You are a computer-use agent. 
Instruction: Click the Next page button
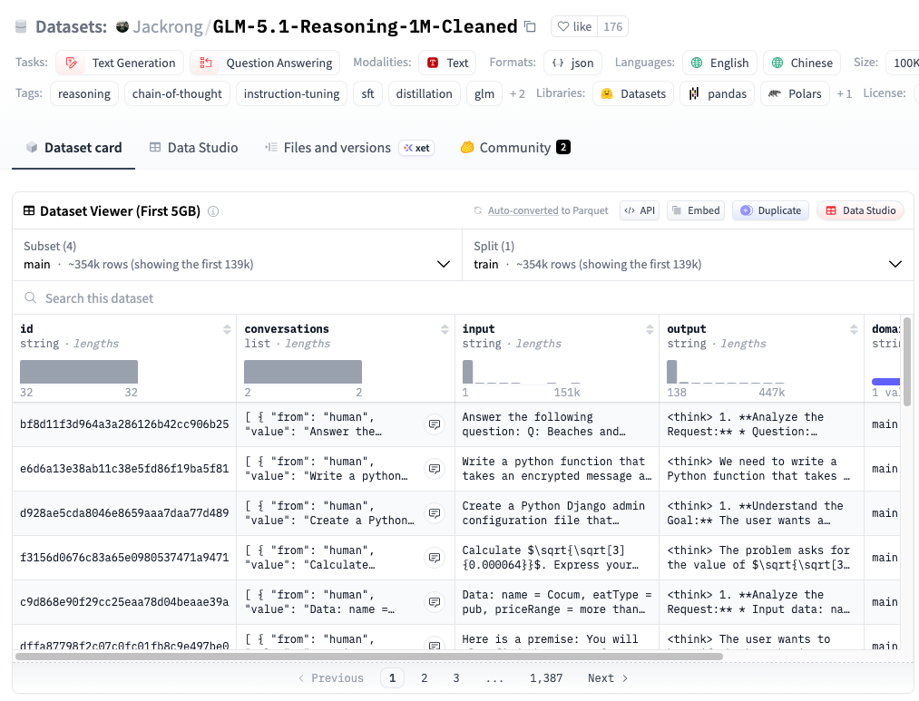pos(608,677)
